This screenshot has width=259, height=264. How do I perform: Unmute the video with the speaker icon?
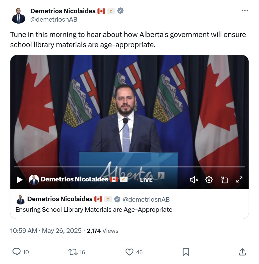pos(194,180)
